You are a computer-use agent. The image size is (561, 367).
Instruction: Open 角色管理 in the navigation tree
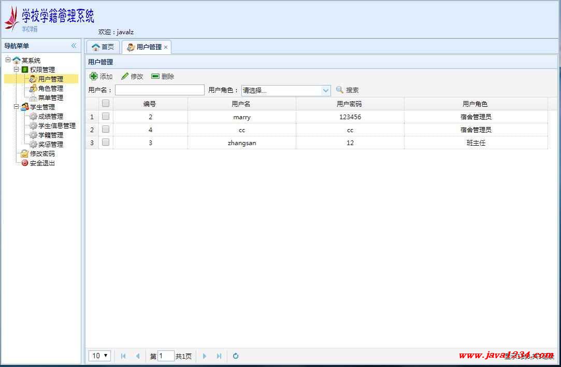coord(50,88)
